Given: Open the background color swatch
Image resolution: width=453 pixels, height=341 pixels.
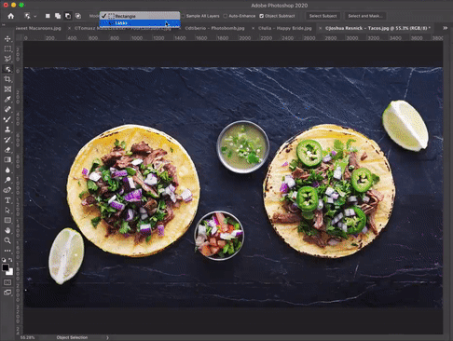Looking at the screenshot, I should [x=10, y=272].
